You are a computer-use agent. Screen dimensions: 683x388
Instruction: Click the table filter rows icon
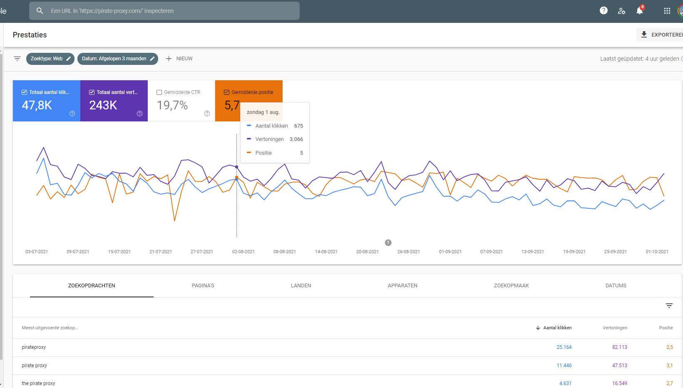(x=669, y=306)
